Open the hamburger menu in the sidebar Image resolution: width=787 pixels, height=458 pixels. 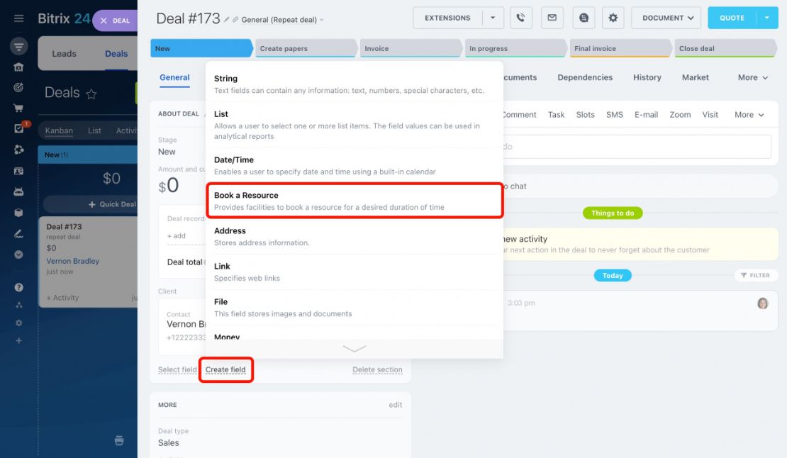click(x=18, y=18)
